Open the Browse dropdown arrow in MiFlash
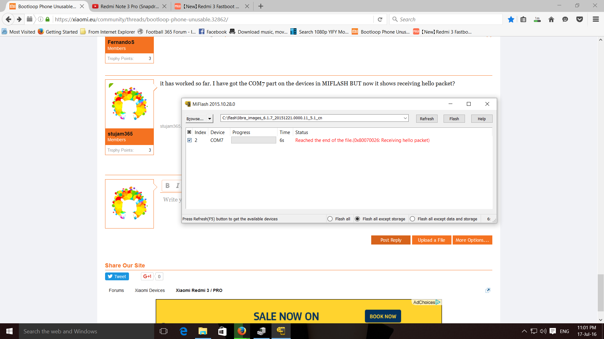Viewport: 604px width, 339px height. pos(210,119)
